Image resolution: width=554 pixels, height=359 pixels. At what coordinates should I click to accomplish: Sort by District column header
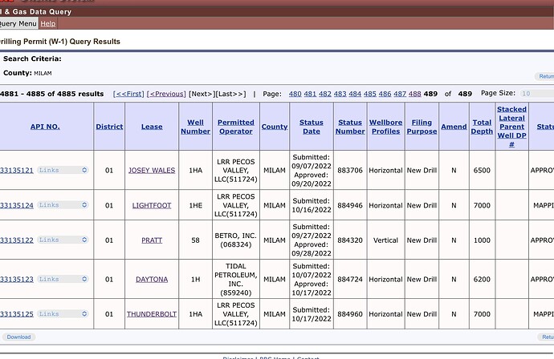click(x=109, y=127)
